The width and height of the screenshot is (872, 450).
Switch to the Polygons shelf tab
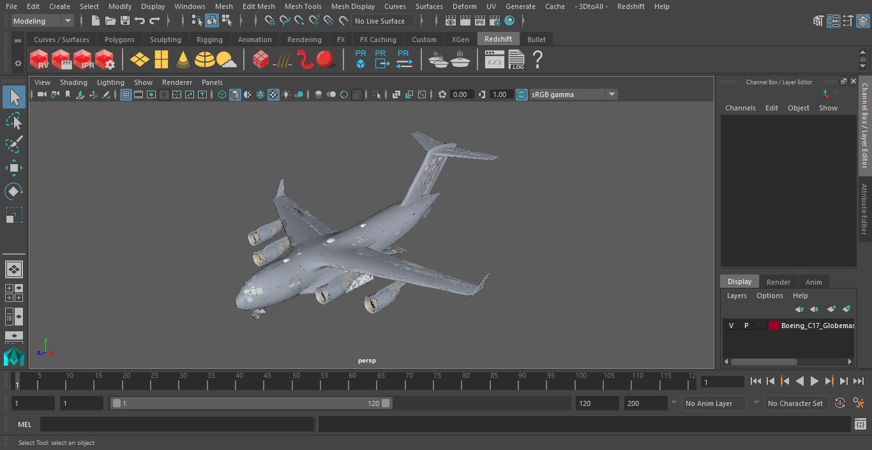click(119, 40)
